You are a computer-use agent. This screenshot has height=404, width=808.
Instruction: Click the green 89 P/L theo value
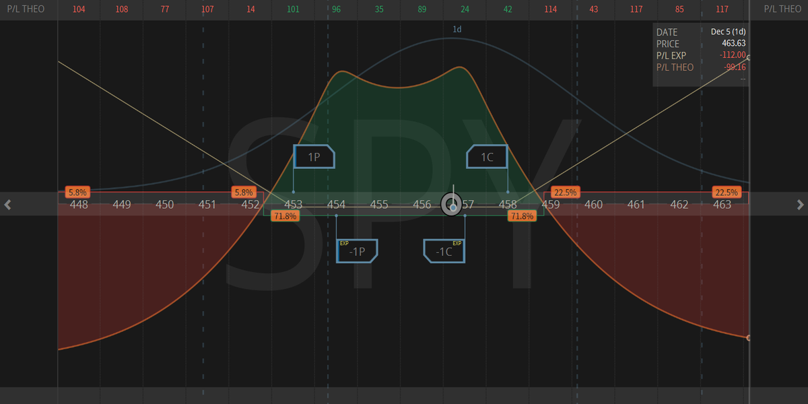tap(422, 10)
